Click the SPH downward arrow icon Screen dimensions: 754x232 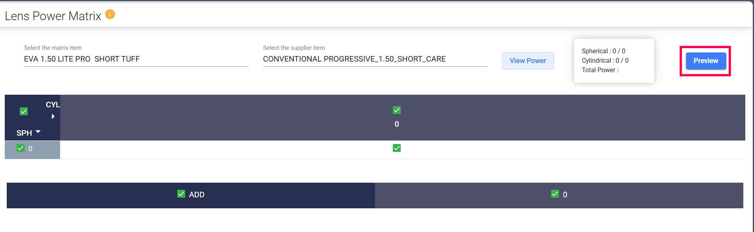(x=38, y=132)
